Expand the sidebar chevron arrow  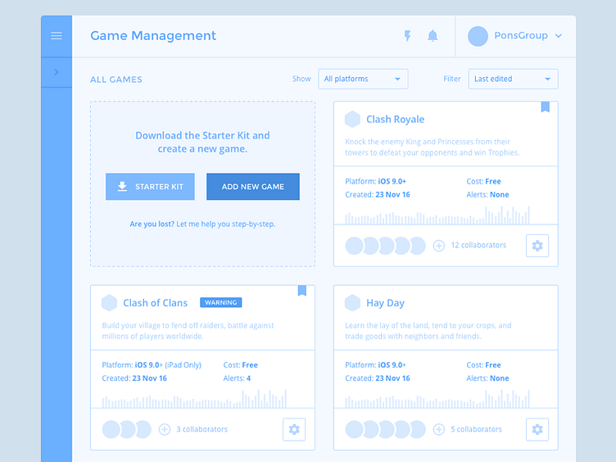(x=57, y=72)
